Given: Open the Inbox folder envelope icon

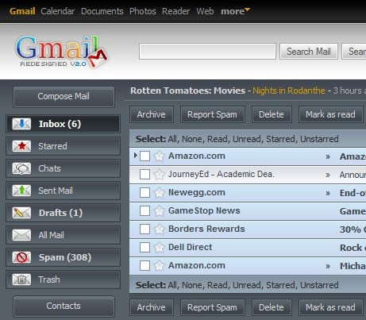Looking at the screenshot, I should pos(21,124).
